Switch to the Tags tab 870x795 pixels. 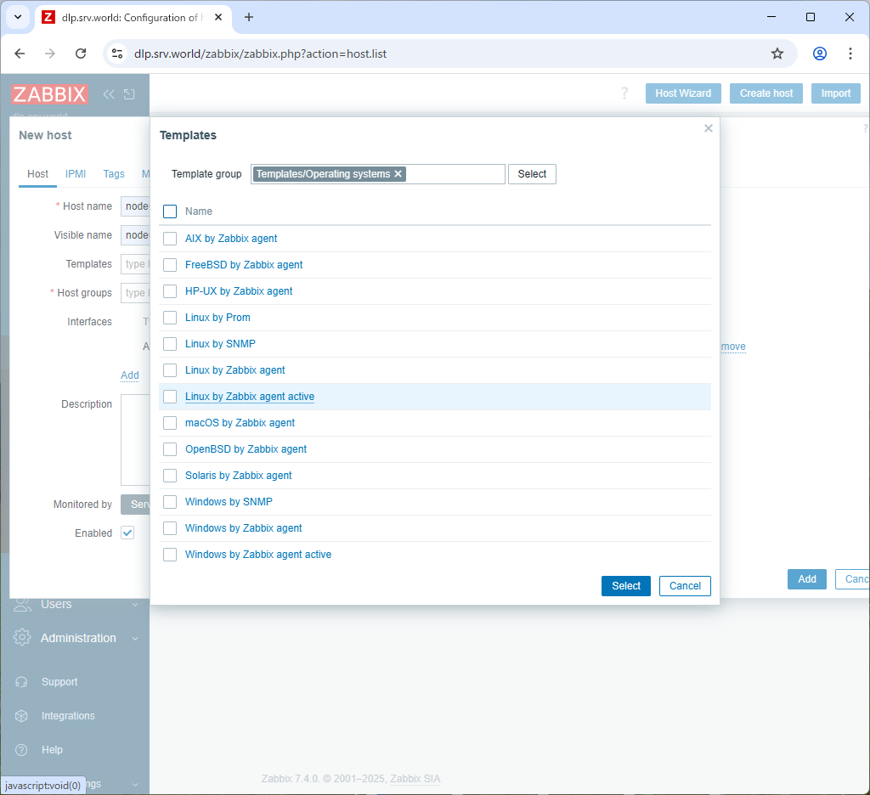[114, 173]
